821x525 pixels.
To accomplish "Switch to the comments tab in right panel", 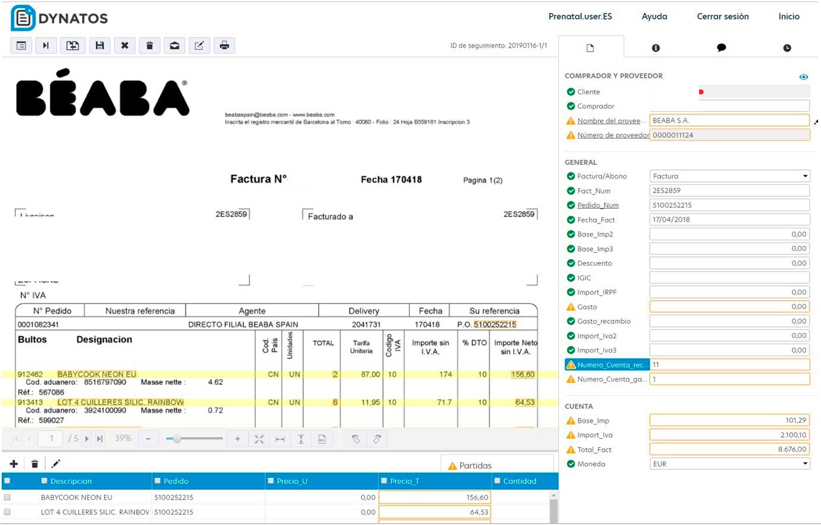I will [x=721, y=48].
